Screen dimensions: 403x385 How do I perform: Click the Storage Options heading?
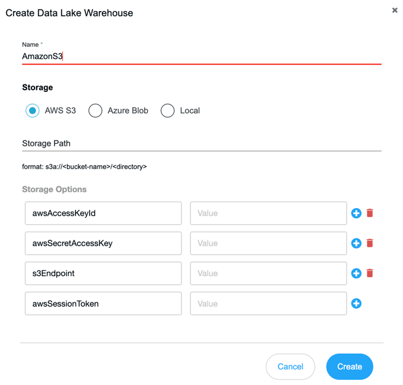click(x=54, y=189)
